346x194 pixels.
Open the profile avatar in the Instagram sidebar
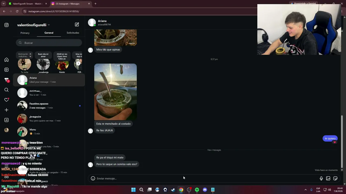pos(6,130)
